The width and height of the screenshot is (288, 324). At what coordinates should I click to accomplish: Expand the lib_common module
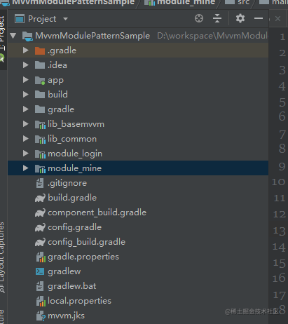click(26, 139)
